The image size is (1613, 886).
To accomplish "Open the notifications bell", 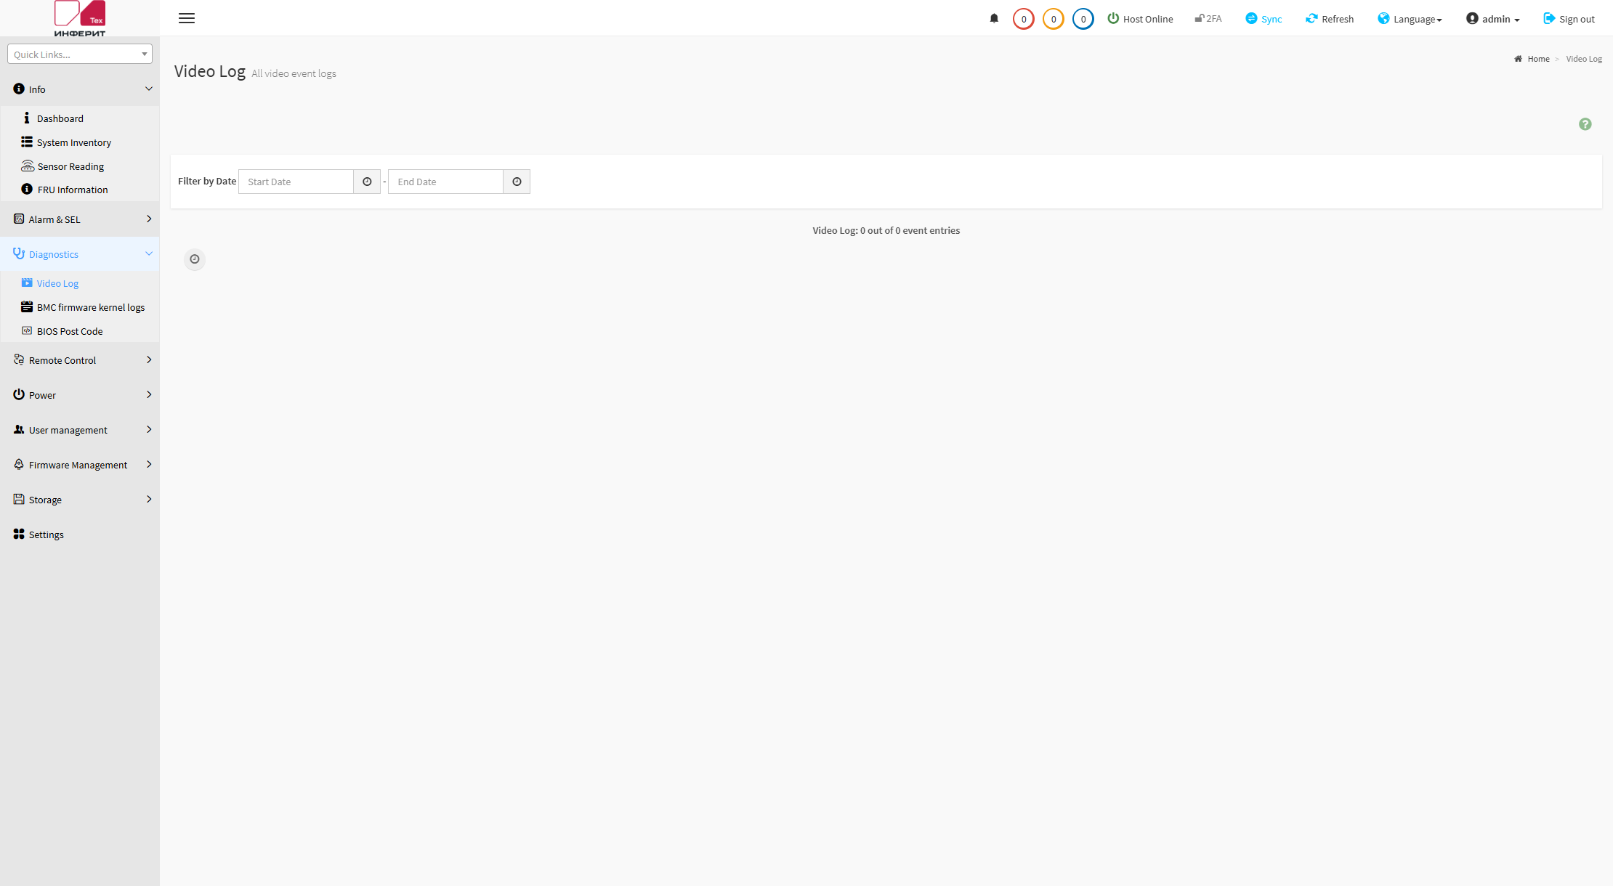I will coord(994,19).
